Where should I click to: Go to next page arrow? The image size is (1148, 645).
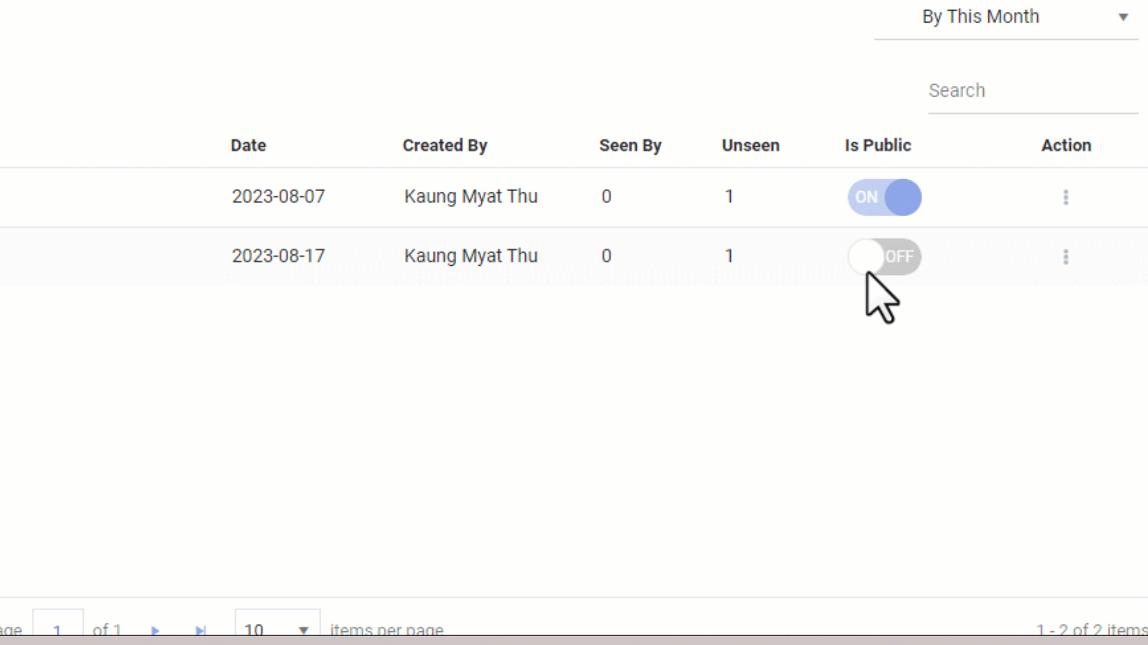155,630
